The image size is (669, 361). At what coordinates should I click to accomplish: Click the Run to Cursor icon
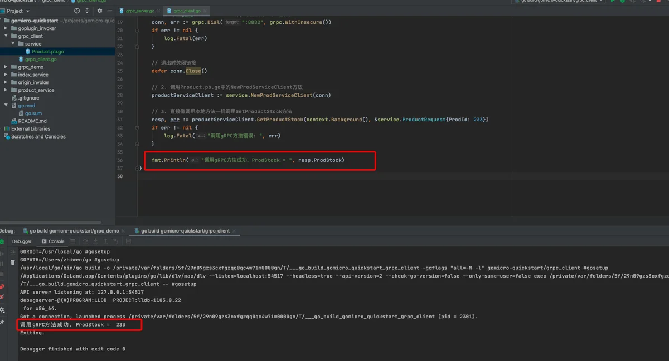pyautogui.click(x=115, y=241)
